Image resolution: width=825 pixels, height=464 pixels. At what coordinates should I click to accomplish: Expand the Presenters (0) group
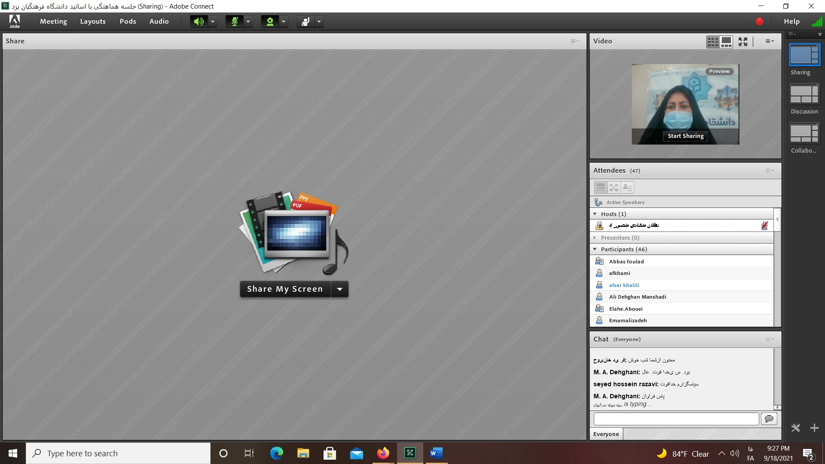595,238
